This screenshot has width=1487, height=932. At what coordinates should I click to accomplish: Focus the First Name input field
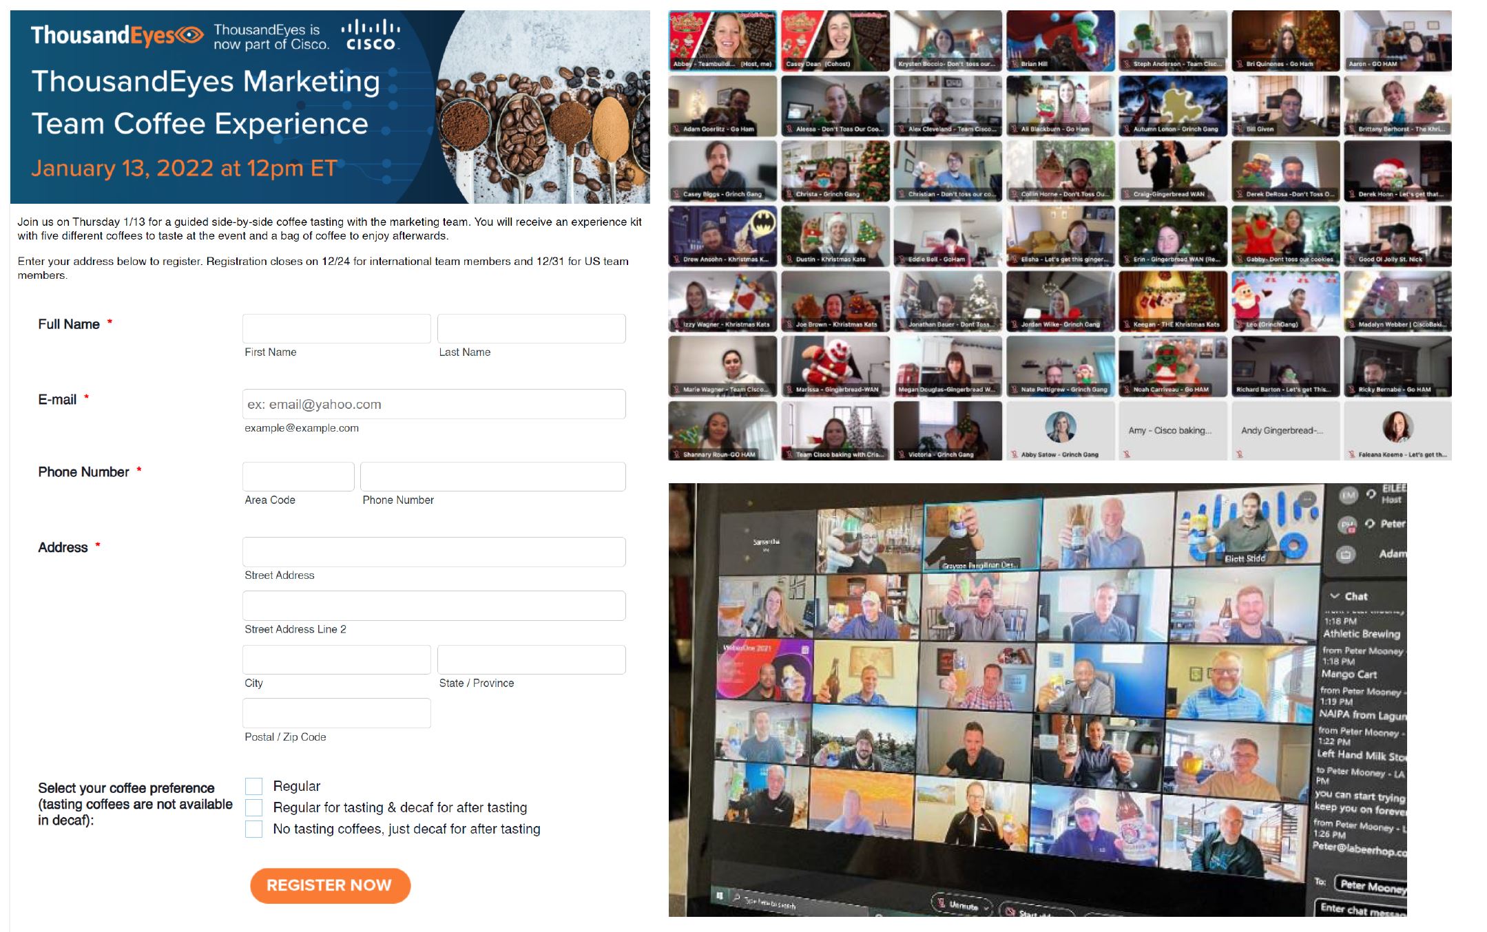[x=336, y=329]
